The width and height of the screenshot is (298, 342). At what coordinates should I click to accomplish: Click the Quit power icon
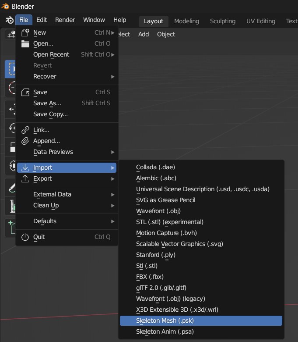pos(25,237)
